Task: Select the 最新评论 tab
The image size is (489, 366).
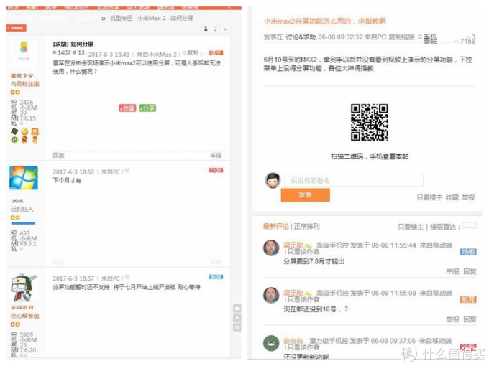Action: [276, 226]
